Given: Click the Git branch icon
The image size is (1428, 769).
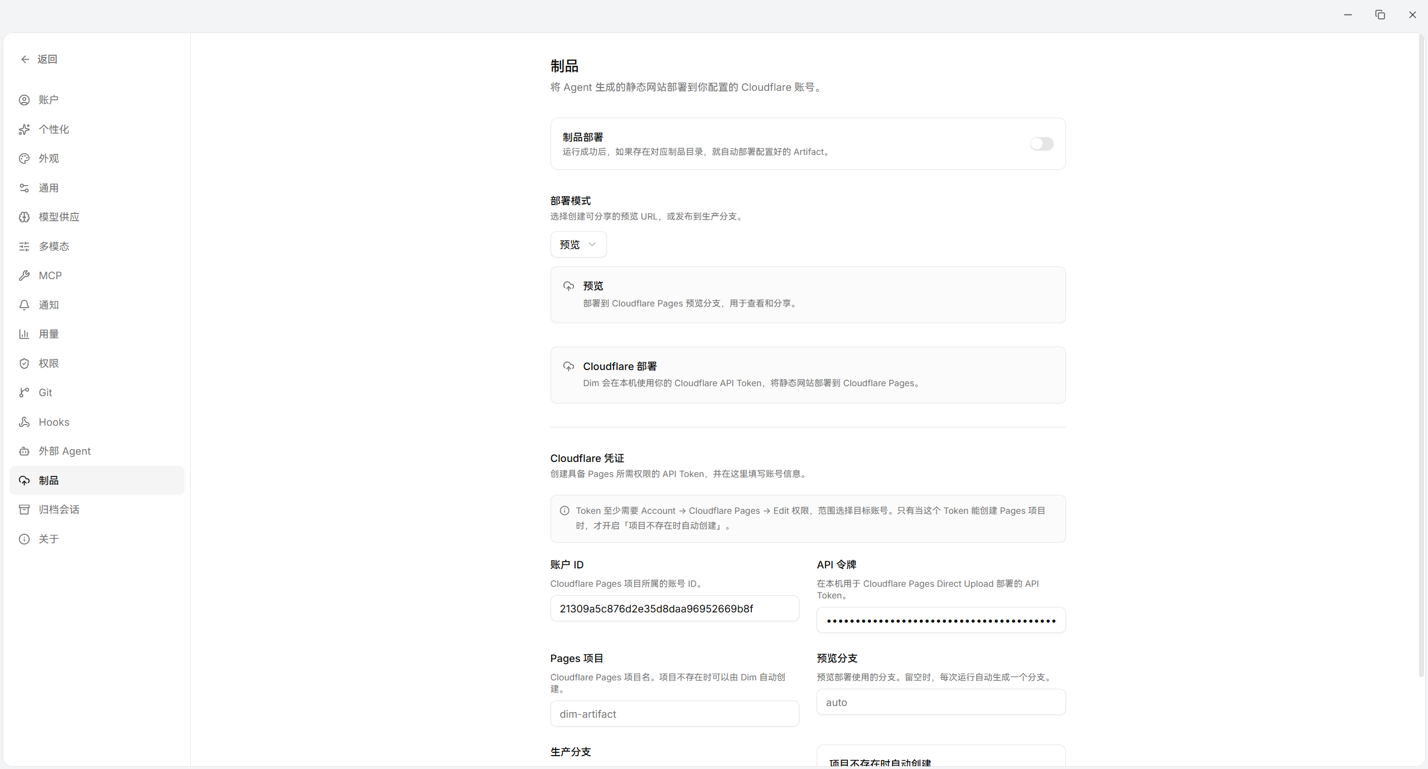Looking at the screenshot, I should pyautogui.click(x=24, y=392).
